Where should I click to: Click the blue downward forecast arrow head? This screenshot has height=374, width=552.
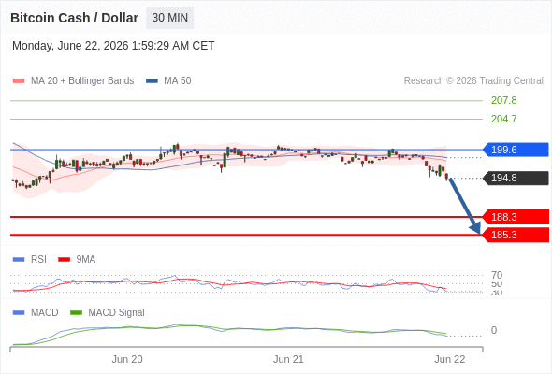[475, 228]
